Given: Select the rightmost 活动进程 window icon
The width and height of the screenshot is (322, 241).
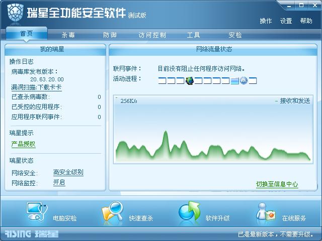Looking at the screenshot, I should [253, 81].
